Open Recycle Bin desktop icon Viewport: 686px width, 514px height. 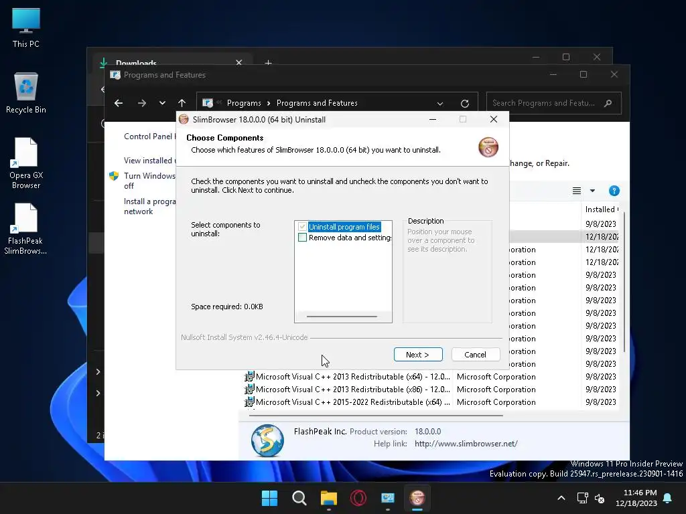click(x=26, y=93)
